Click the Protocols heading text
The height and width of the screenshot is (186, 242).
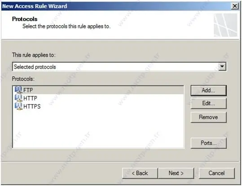[25, 19]
